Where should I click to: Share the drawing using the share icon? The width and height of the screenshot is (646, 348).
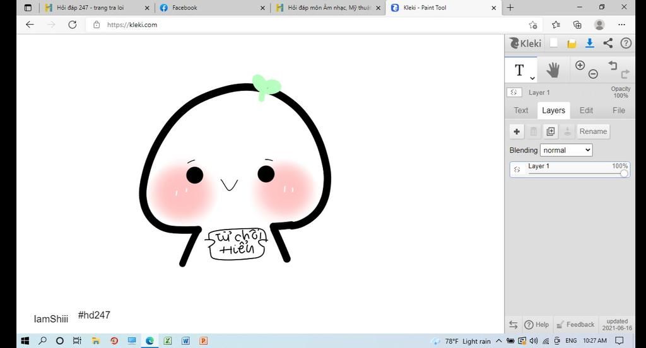(x=608, y=43)
